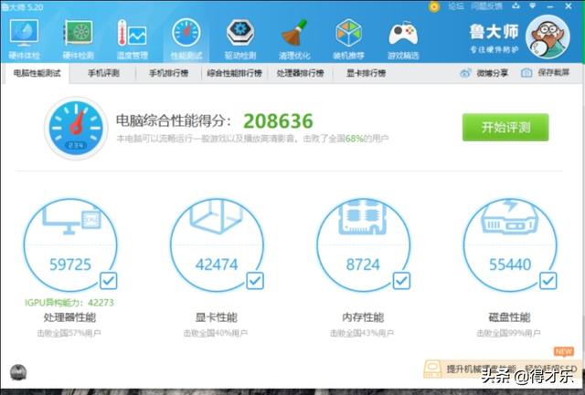Click the 显卡性能 label
The height and width of the screenshot is (395, 585).
point(217,317)
